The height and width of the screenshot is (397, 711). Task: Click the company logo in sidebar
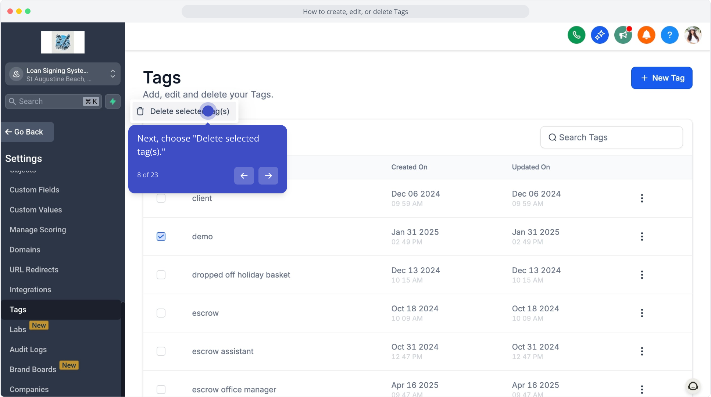[x=63, y=42]
